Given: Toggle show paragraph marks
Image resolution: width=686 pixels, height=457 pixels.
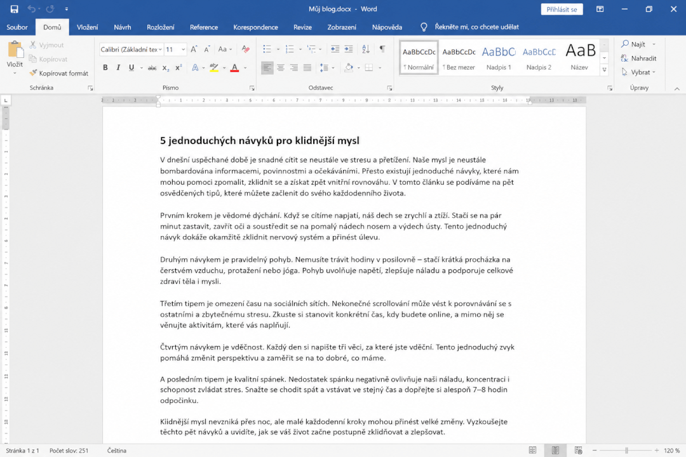Looking at the screenshot, I should point(382,49).
